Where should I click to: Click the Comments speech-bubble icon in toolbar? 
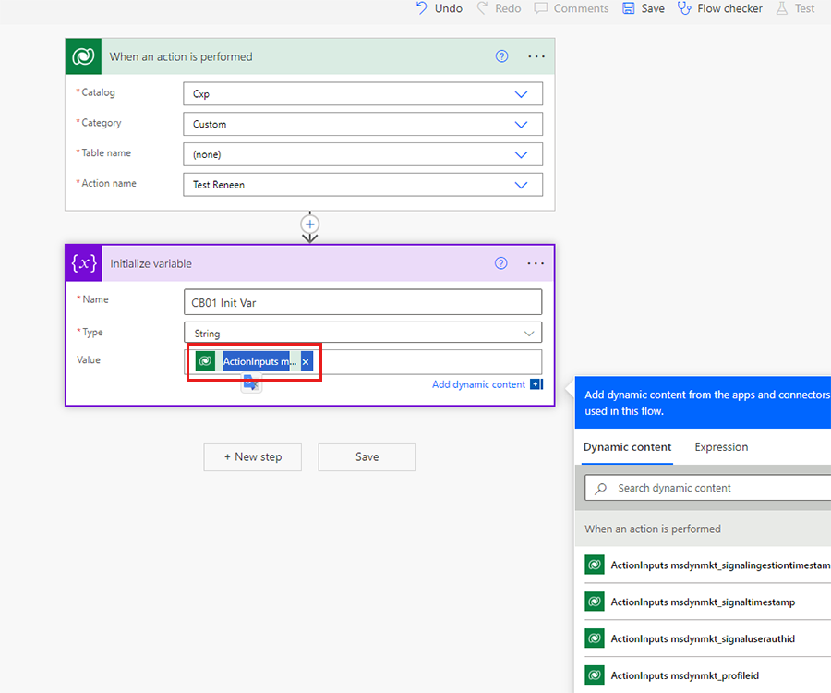(540, 8)
